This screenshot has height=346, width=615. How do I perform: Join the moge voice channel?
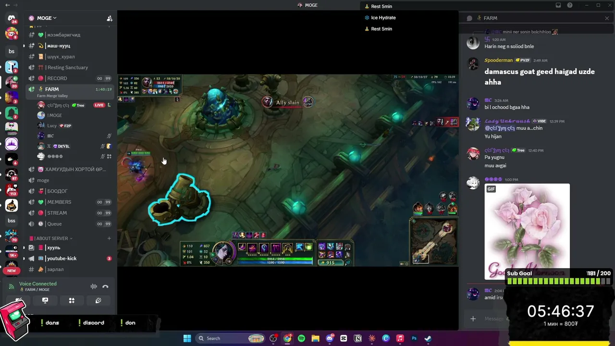coord(69,180)
